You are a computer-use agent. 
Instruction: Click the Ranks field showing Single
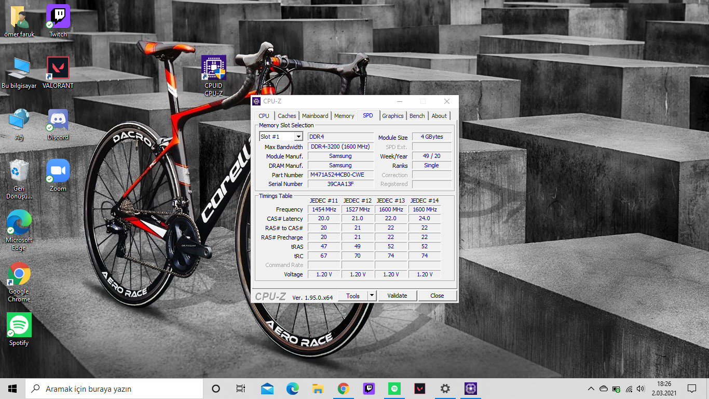432,165
